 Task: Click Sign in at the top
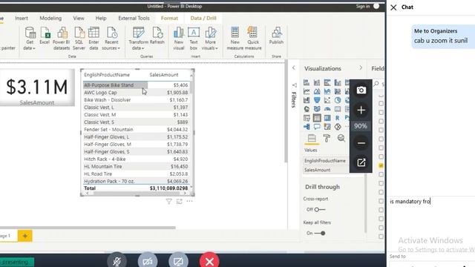point(363,6)
